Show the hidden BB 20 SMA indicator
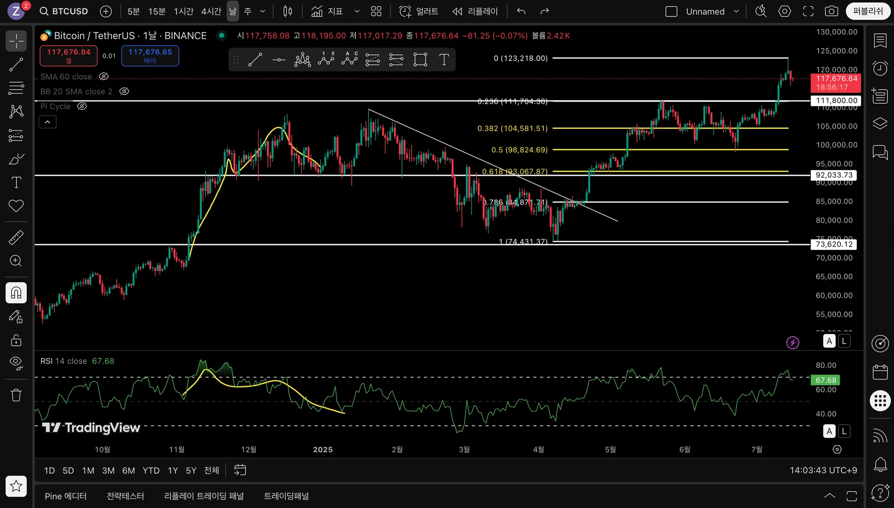This screenshot has height=508, width=894. click(124, 92)
